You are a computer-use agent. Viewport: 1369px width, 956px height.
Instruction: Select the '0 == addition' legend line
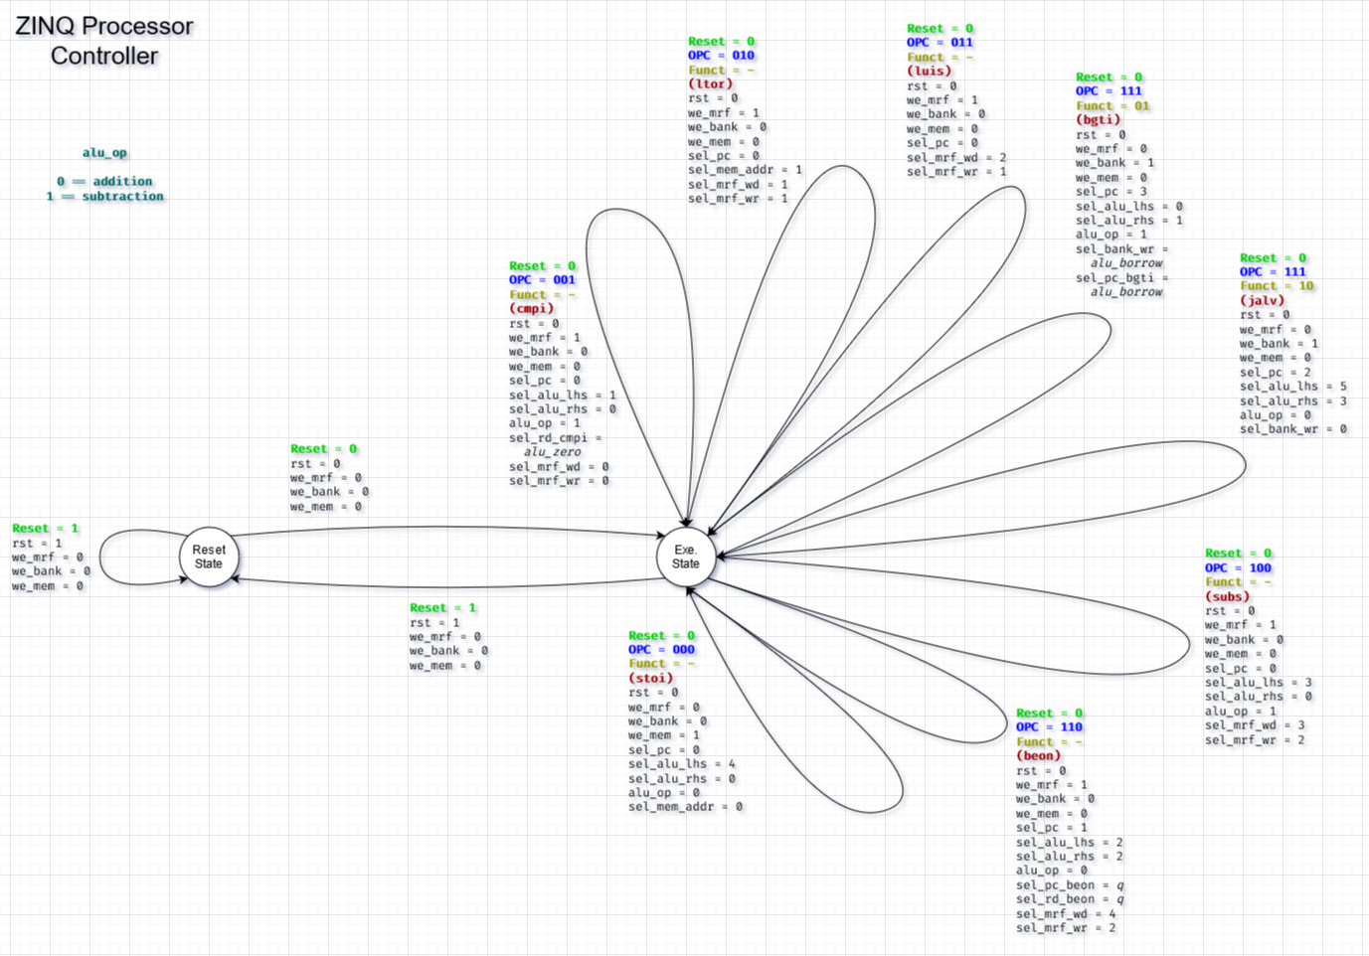pyautogui.click(x=104, y=182)
